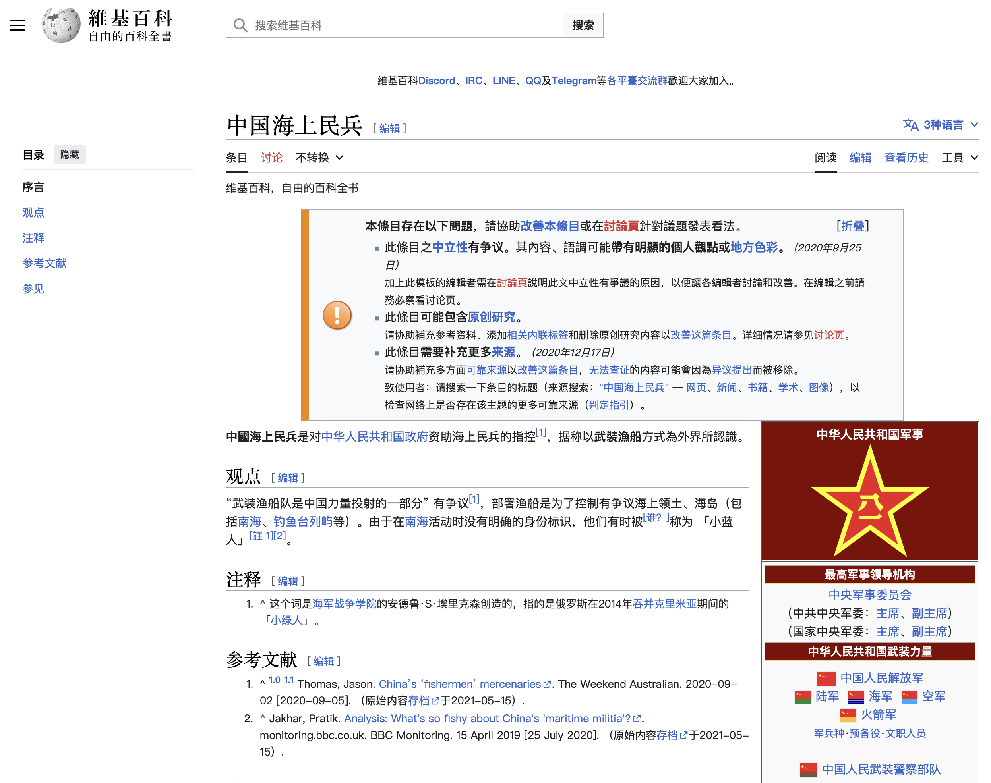Select the 阅读 tab

825,158
